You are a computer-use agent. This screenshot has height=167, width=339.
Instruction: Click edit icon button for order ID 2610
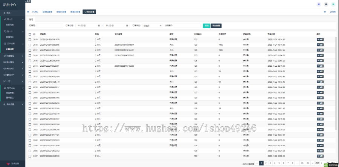click(320, 87)
